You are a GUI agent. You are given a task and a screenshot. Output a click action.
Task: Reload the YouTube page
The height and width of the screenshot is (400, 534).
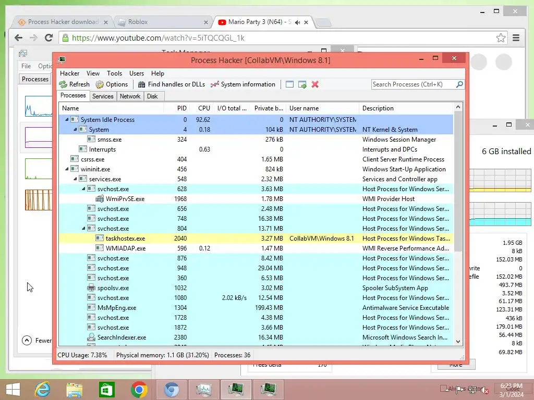48,37
